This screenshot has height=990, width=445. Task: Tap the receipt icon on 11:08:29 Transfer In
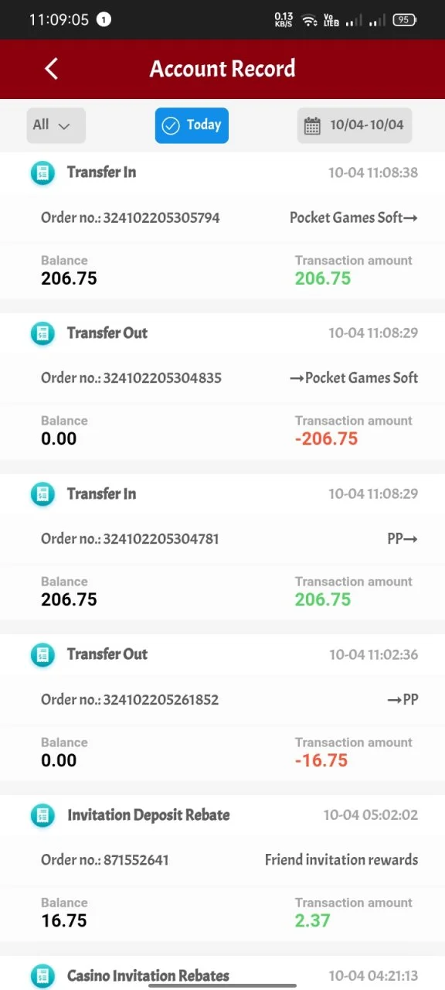pos(42,494)
